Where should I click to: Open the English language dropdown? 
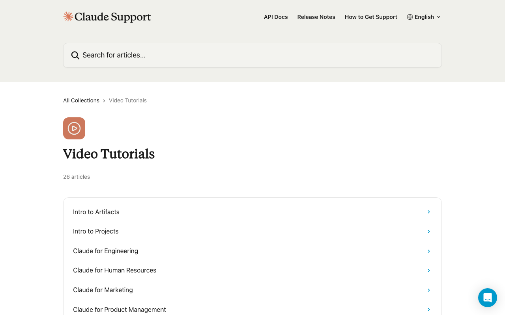(x=424, y=17)
